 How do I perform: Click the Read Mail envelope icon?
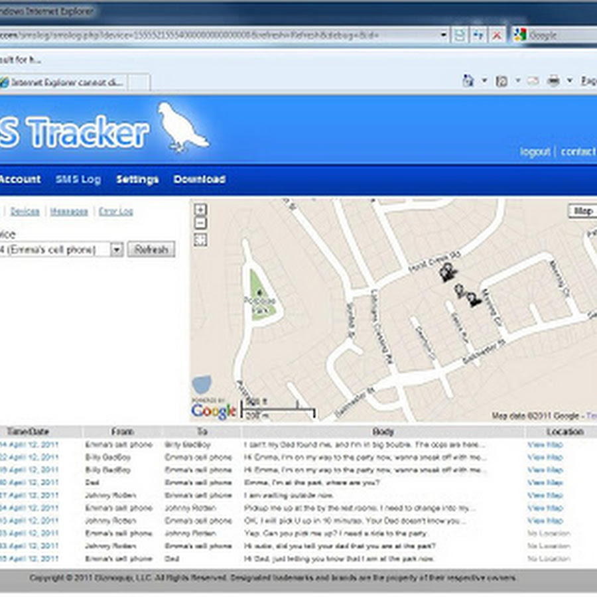533,81
